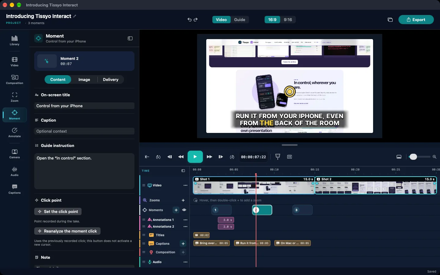Switch to Video mode

point(221,20)
